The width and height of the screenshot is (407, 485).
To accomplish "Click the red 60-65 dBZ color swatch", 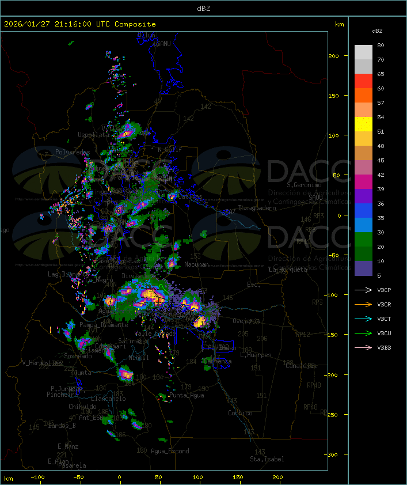I will (363, 81).
